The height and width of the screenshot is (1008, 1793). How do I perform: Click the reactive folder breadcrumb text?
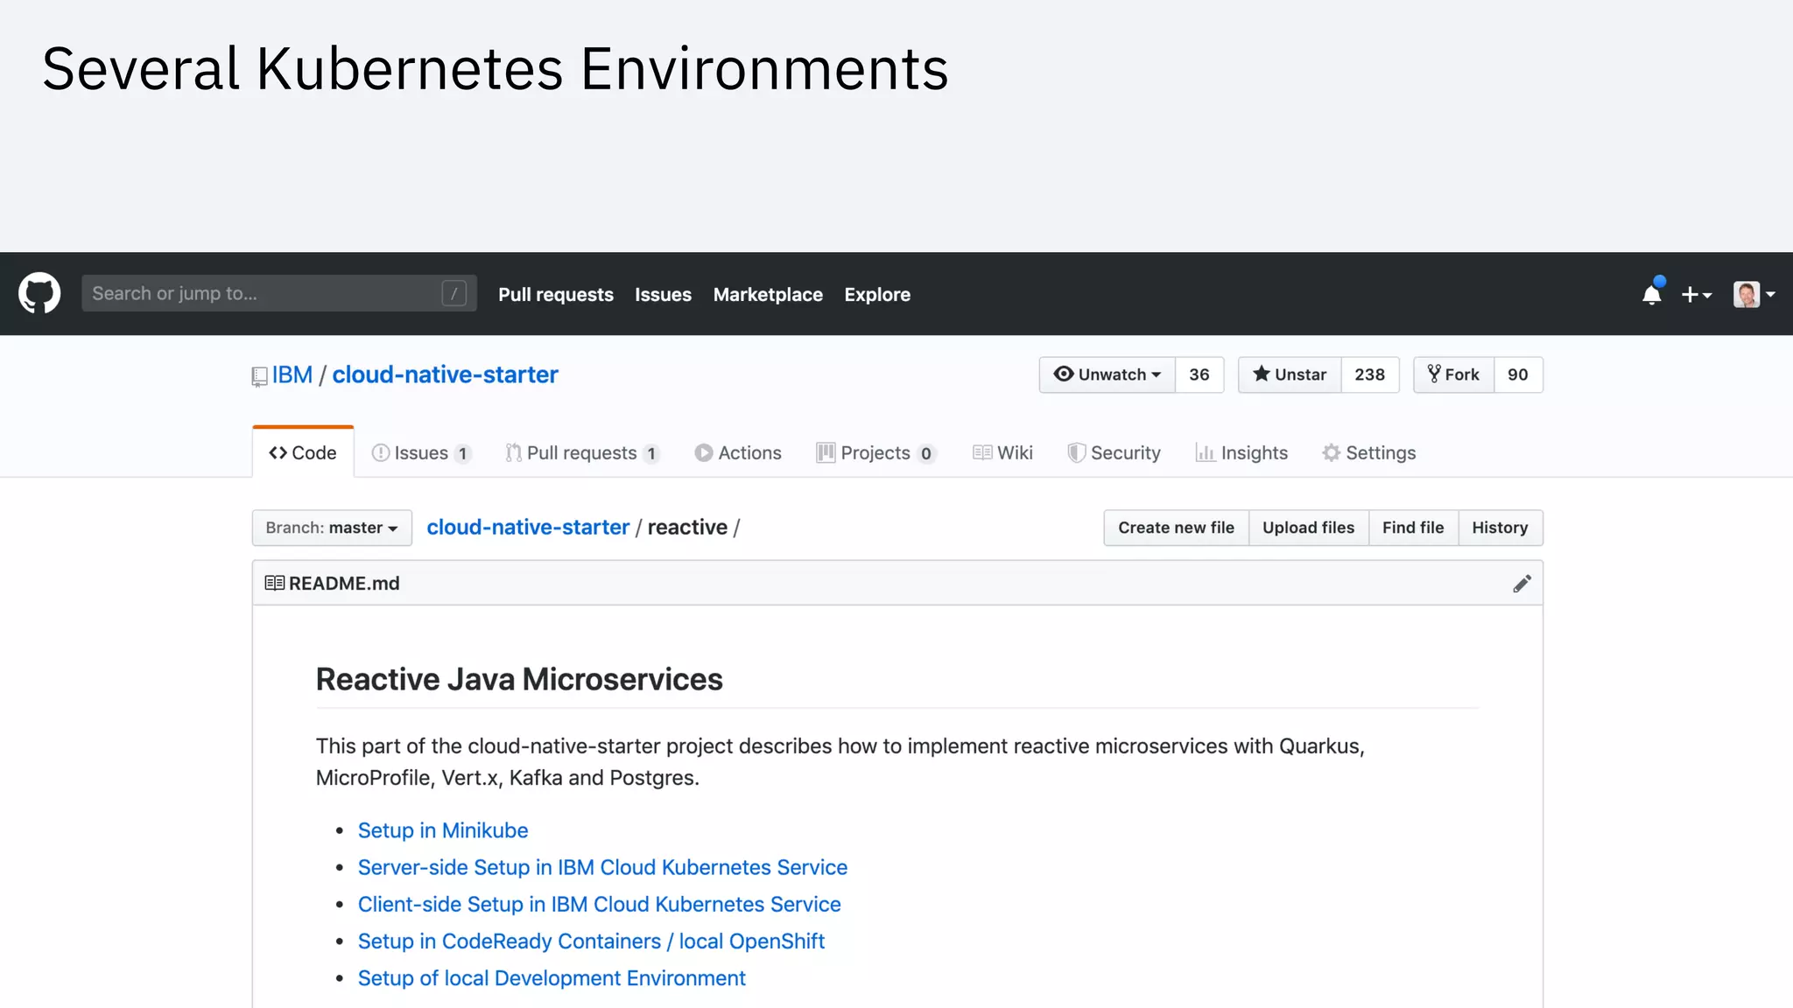pos(687,527)
